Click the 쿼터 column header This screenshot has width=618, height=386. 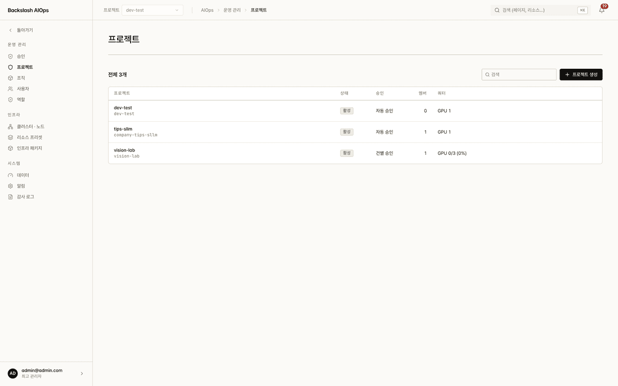(441, 93)
